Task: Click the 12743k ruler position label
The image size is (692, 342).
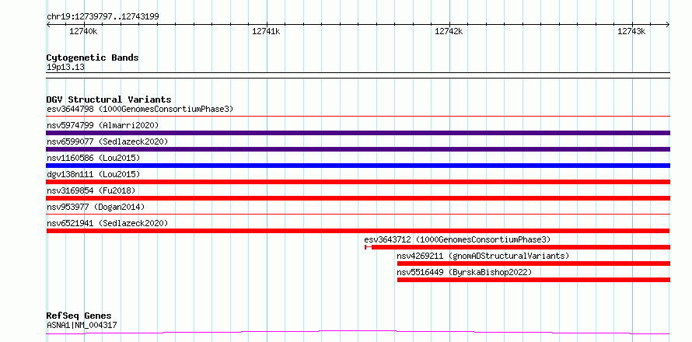Action: pos(631,31)
